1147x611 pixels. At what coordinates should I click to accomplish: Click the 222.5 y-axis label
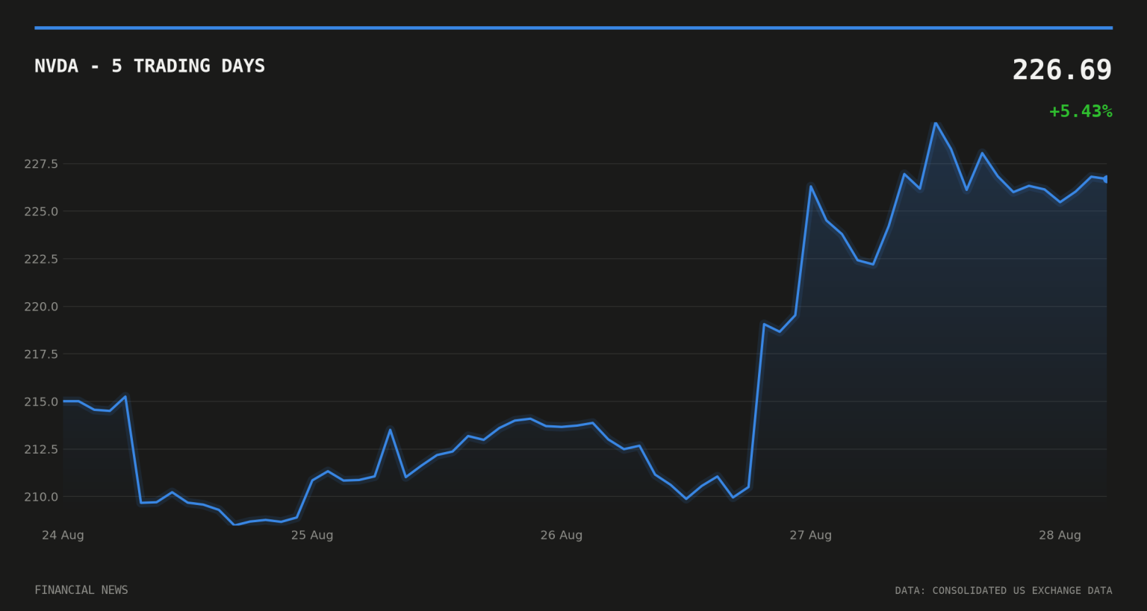41,259
